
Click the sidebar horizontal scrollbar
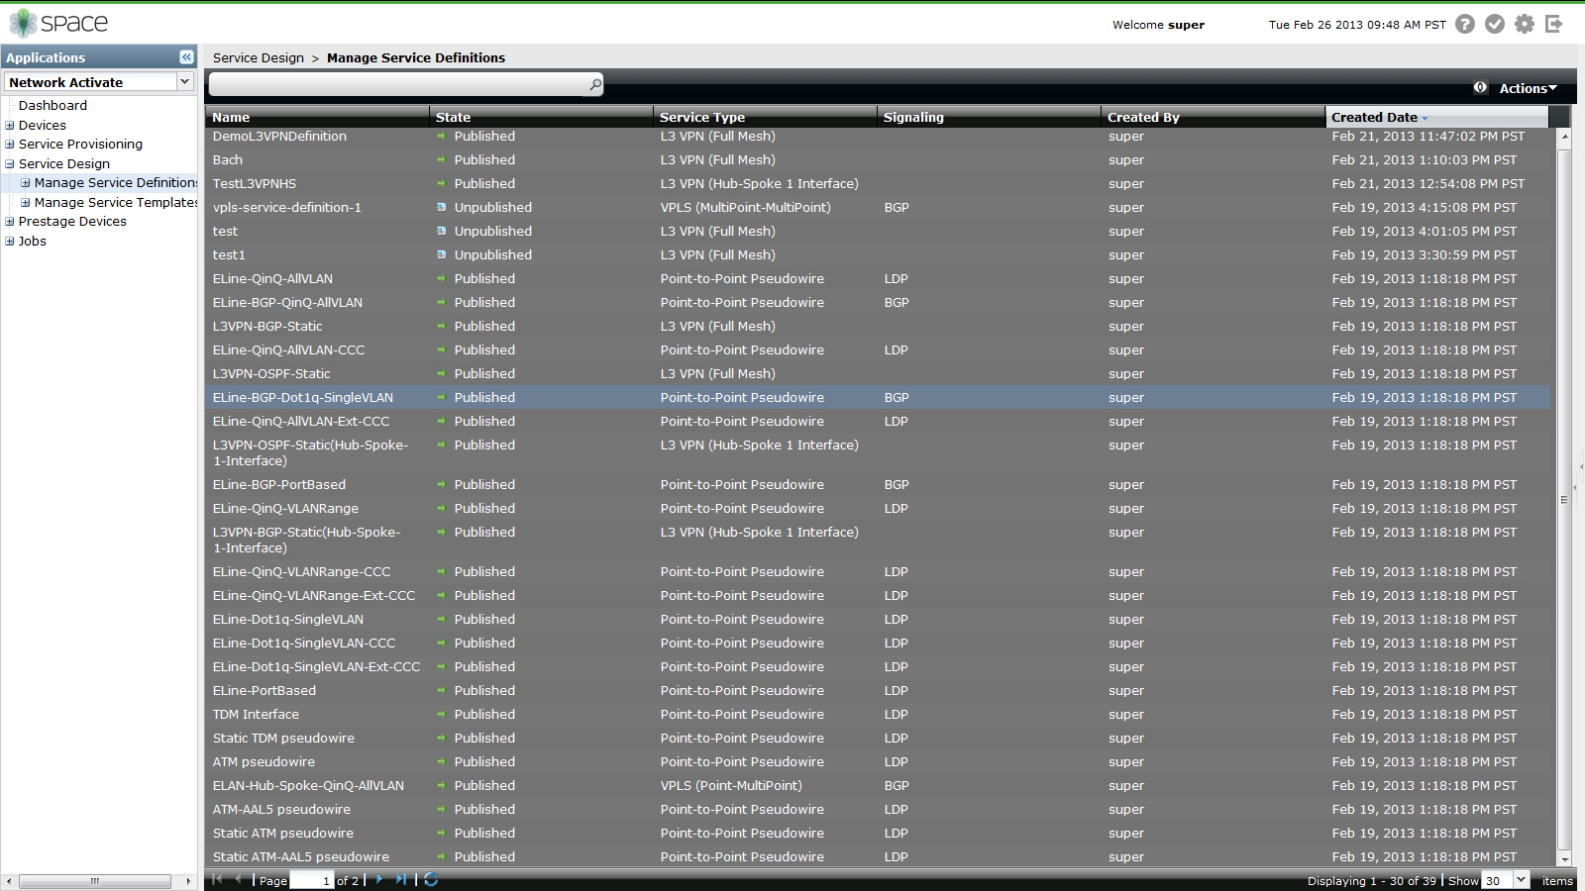[x=95, y=881]
